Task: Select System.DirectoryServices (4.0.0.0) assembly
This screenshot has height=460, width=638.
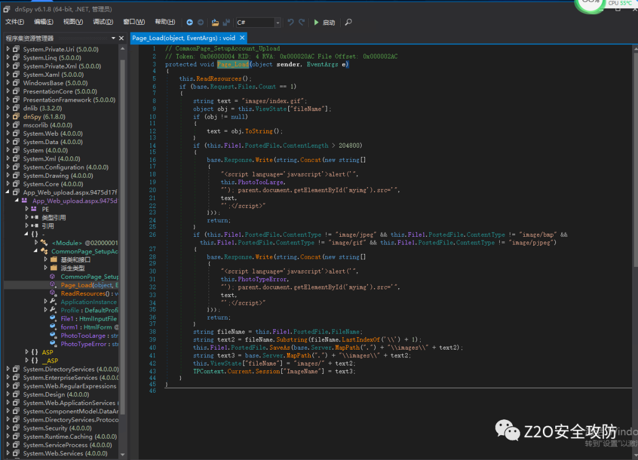Action: coord(71,369)
